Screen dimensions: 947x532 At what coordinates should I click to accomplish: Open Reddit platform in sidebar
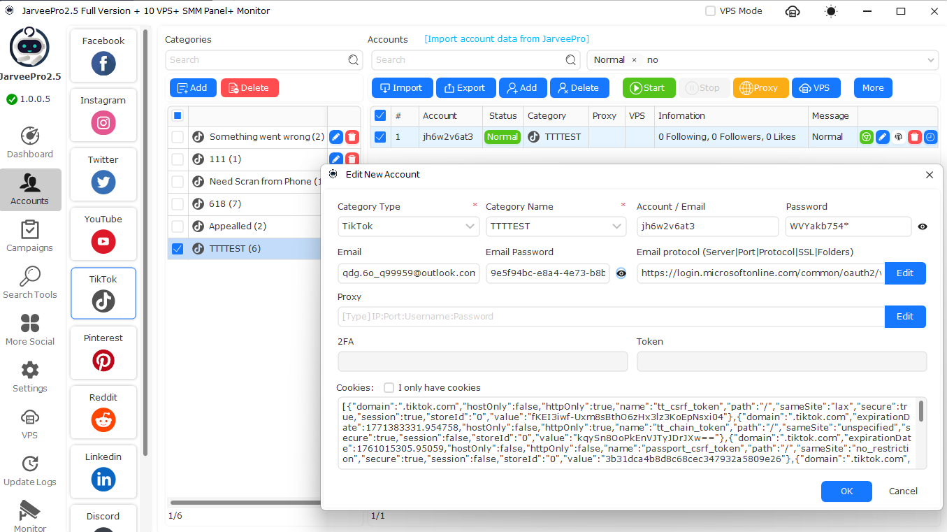point(103,412)
